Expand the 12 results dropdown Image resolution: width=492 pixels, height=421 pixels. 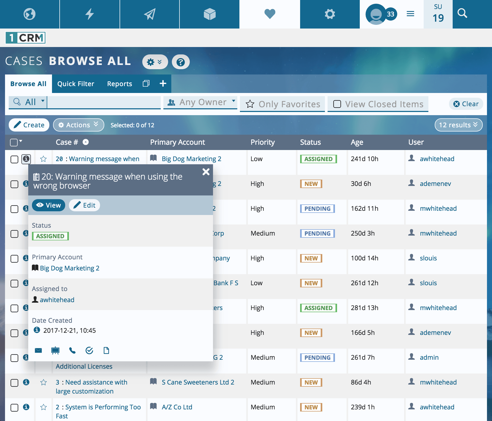[458, 125]
